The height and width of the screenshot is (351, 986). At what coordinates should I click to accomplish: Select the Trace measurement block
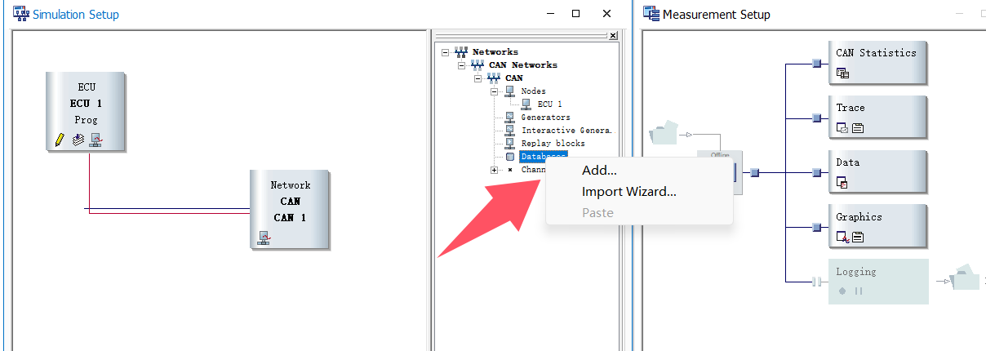click(878, 117)
